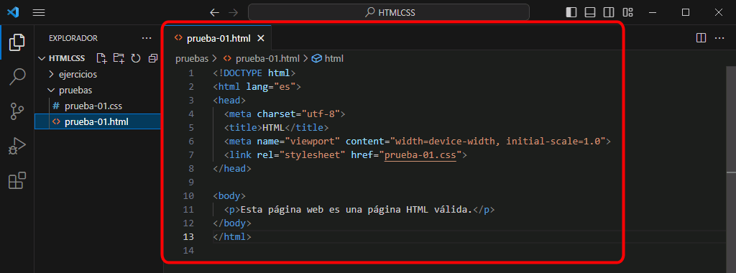This screenshot has width=736, height=273.
Task: Toggle the bottom panel layout icon
Action: point(590,13)
